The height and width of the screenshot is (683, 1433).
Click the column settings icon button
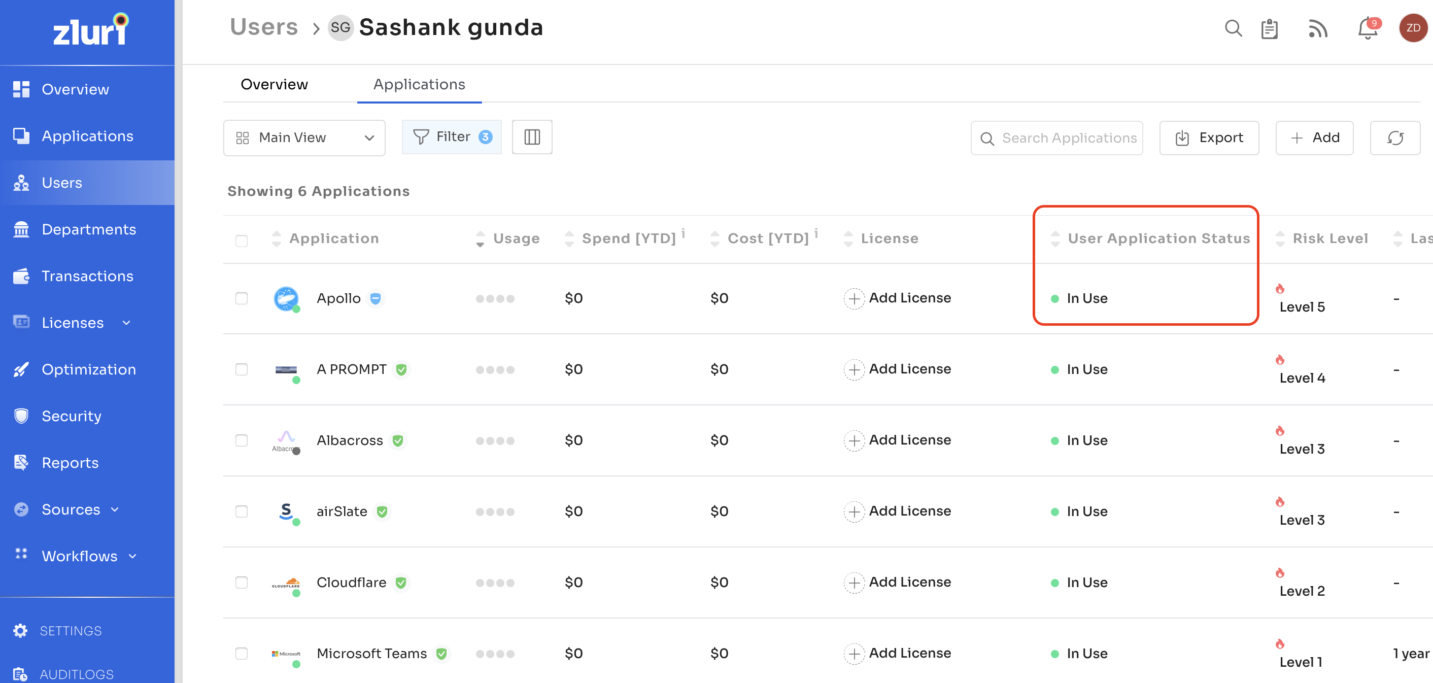532,137
